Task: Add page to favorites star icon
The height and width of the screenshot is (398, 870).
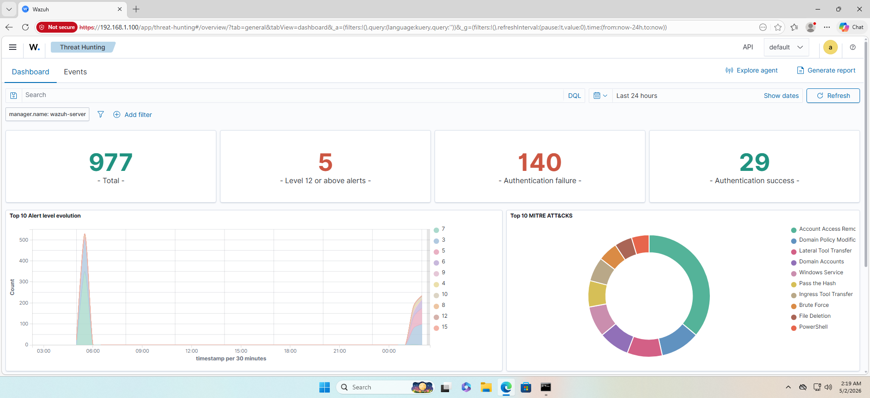Action: pyautogui.click(x=778, y=27)
